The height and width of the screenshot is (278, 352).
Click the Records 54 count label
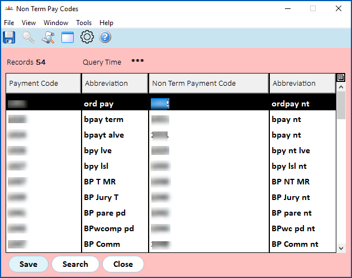26,62
